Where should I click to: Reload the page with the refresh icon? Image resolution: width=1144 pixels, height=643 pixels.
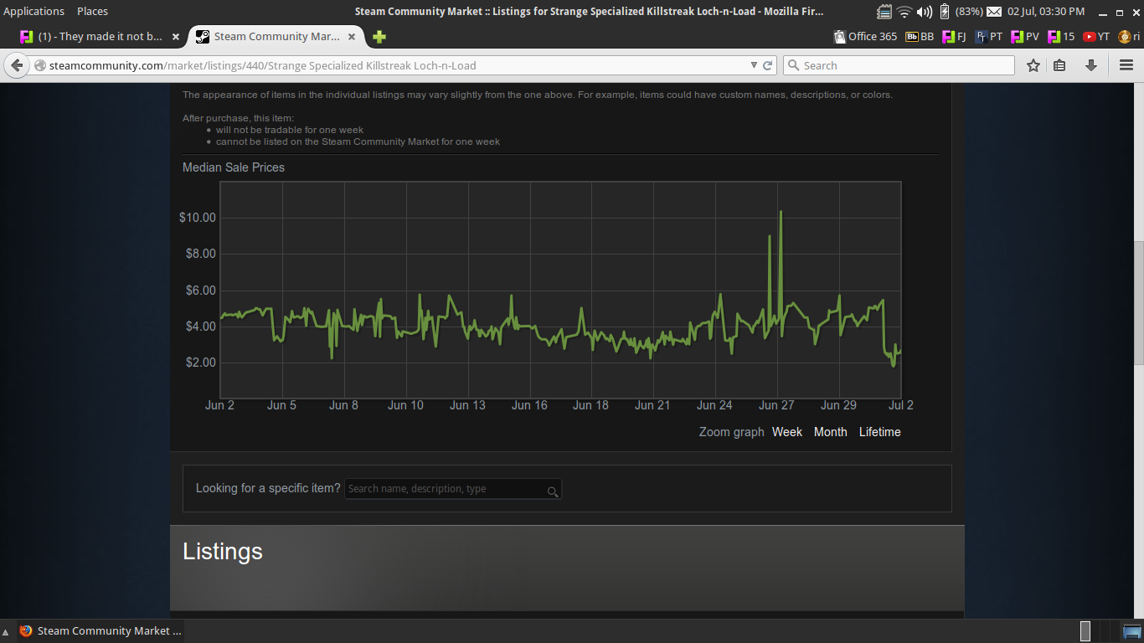coord(767,65)
